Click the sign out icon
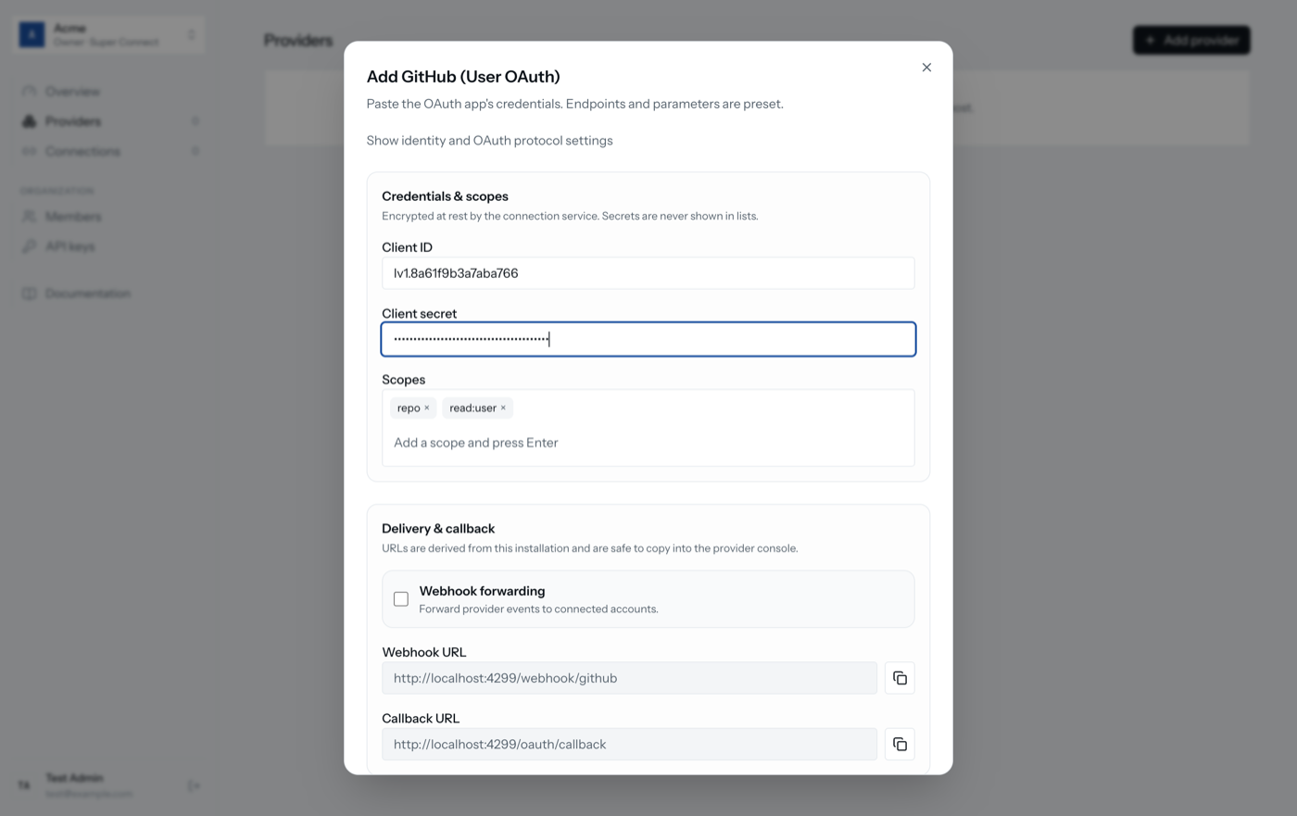This screenshot has height=816, width=1297. 194,785
